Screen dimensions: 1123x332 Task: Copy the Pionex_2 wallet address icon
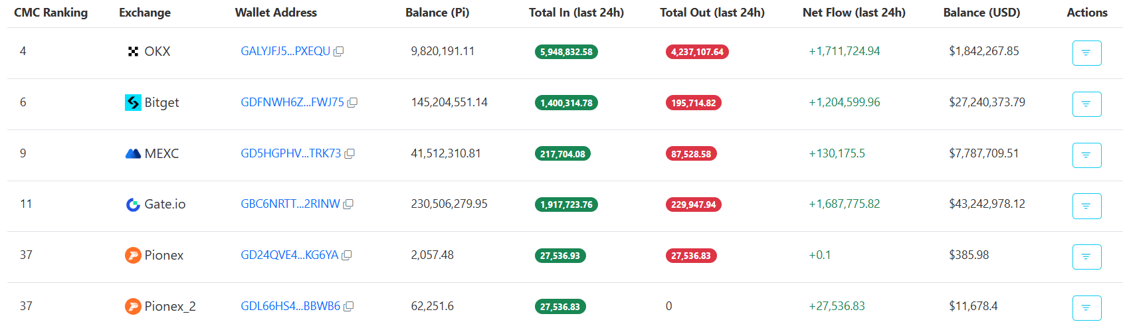[x=348, y=307]
